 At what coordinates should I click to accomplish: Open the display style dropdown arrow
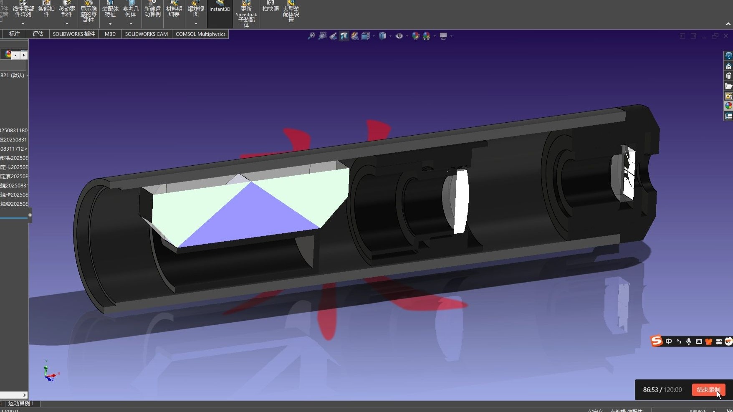pos(390,36)
